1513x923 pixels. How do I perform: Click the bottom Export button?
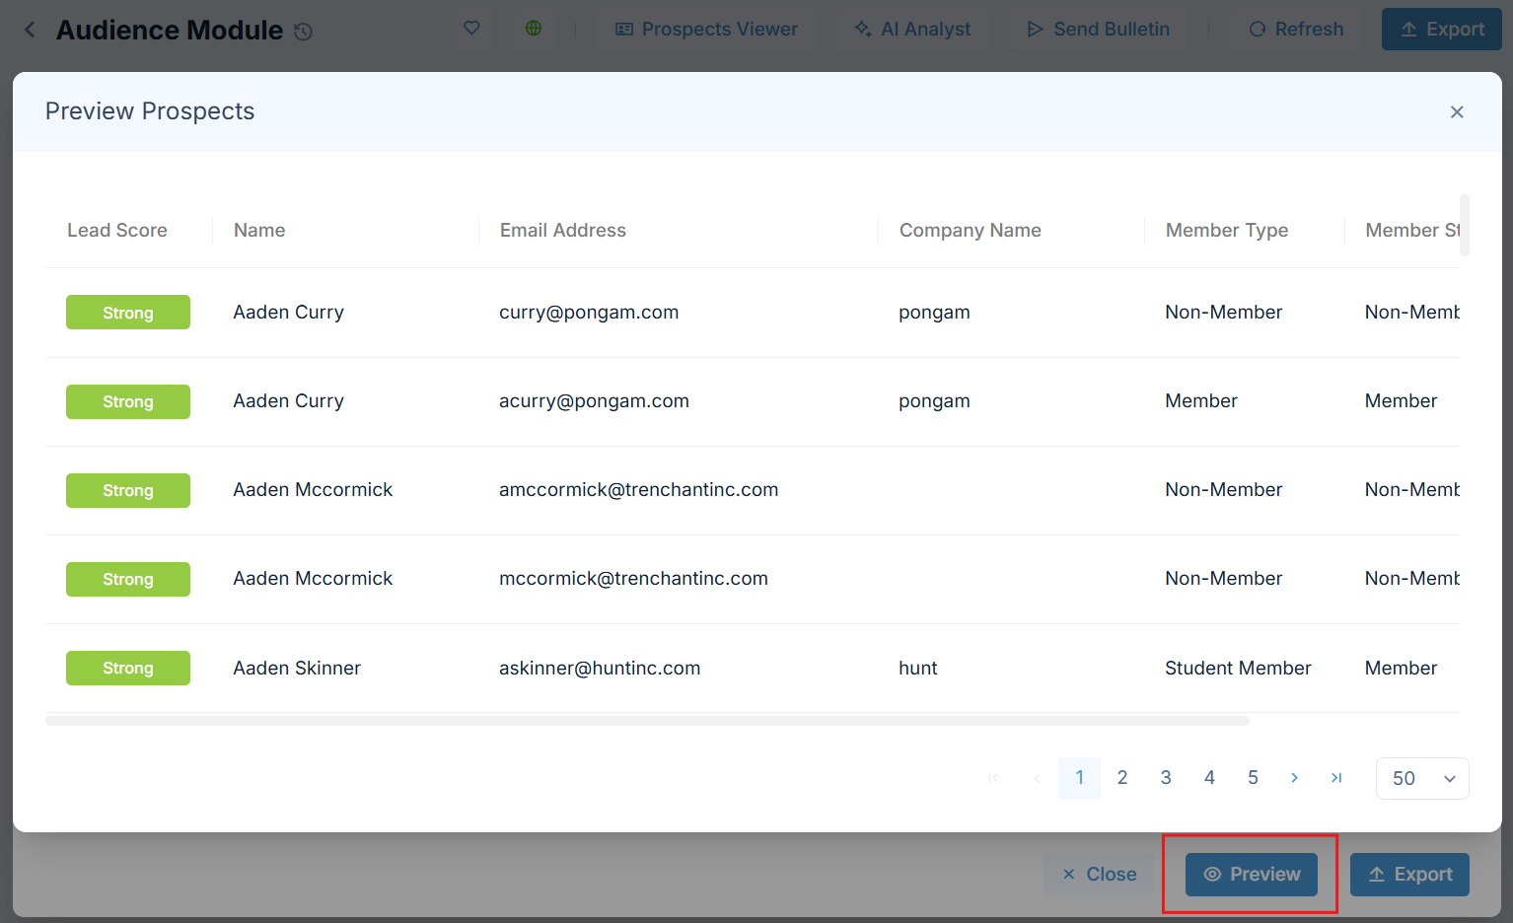click(1409, 875)
